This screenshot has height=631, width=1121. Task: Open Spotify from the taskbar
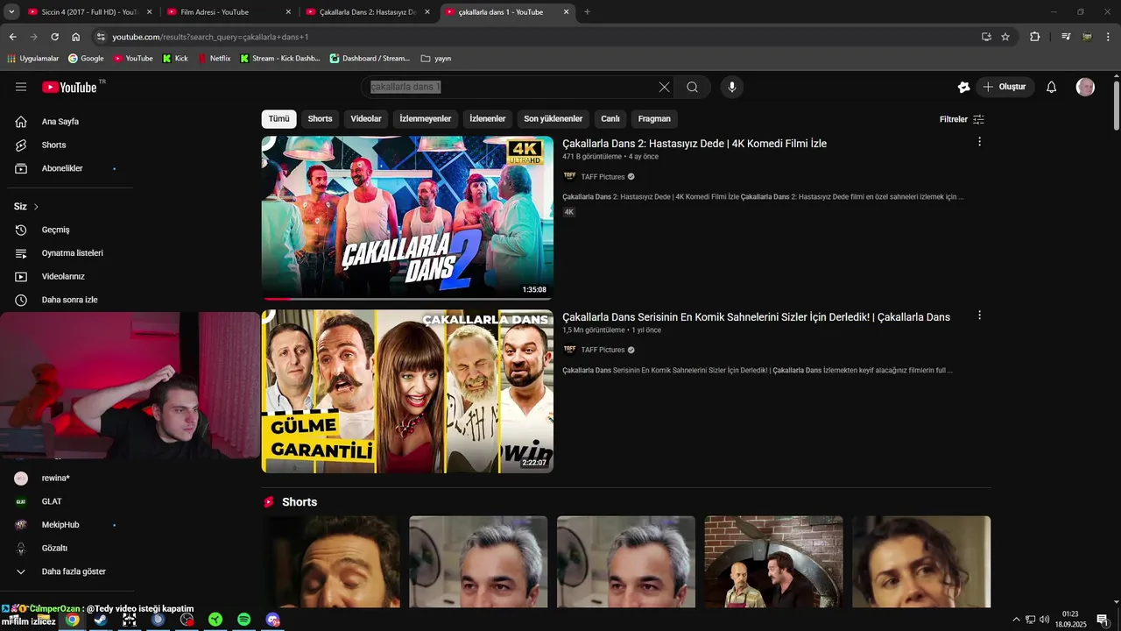coord(244,620)
